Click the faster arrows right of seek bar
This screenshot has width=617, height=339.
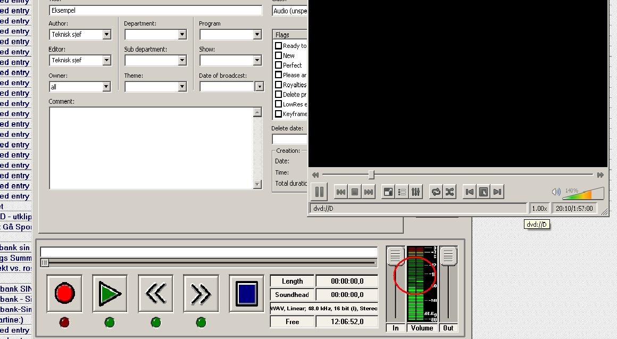[x=600, y=175]
